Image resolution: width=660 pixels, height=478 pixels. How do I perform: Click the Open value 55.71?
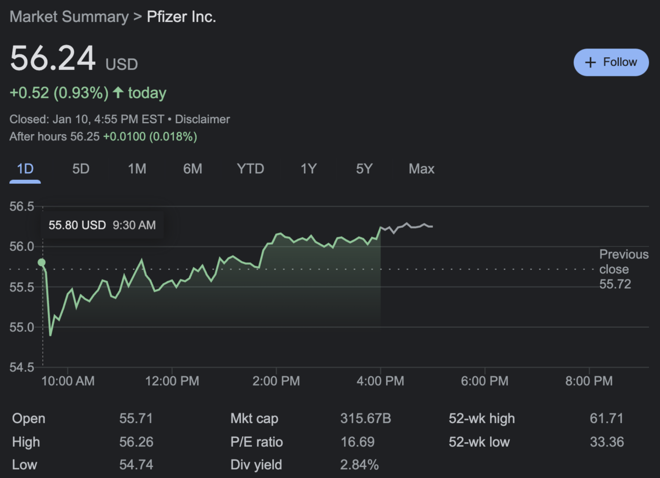(x=136, y=419)
